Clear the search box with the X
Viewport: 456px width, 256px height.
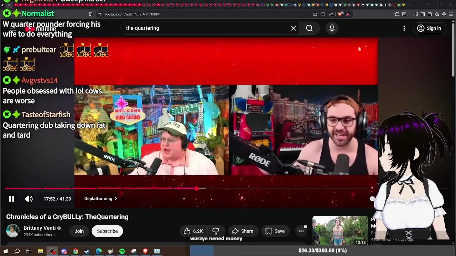coord(294,28)
